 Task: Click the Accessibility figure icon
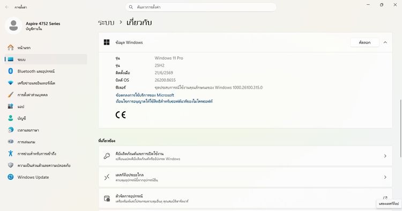tap(11, 154)
